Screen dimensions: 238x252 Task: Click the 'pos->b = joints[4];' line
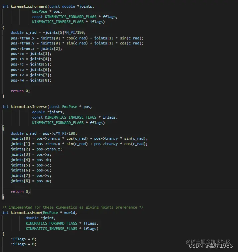tap(31, 59)
